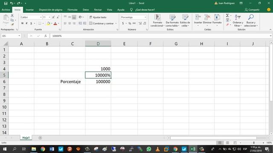The image size is (273, 153).
Task: Click the accounting $ format icon
Action: [123, 23]
